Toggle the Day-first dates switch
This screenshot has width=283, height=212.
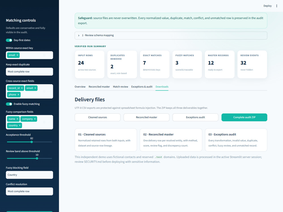tap(9, 40)
